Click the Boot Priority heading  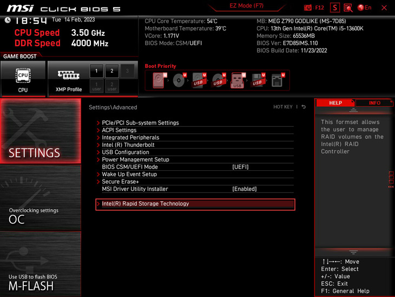tap(161, 66)
